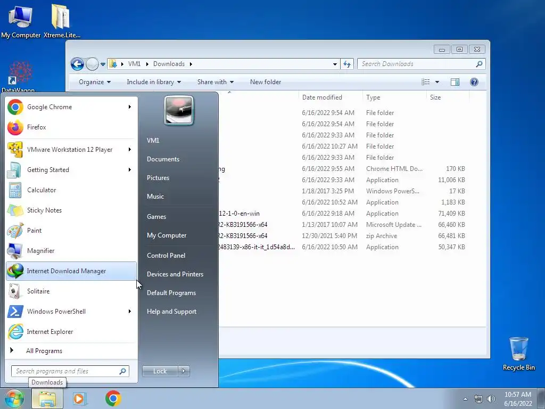Expand Getting Started submenu arrow

[130, 170]
